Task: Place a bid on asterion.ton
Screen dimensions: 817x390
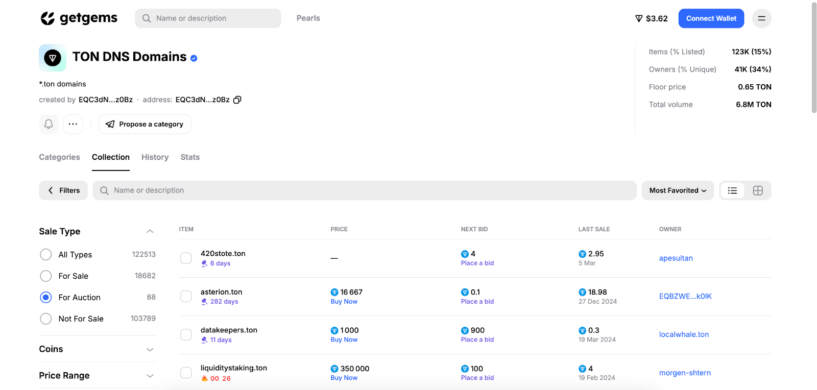Action: [477, 302]
